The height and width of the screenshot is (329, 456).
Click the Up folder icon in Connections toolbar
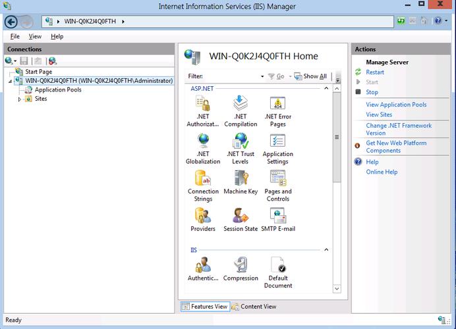[x=38, y=61]
